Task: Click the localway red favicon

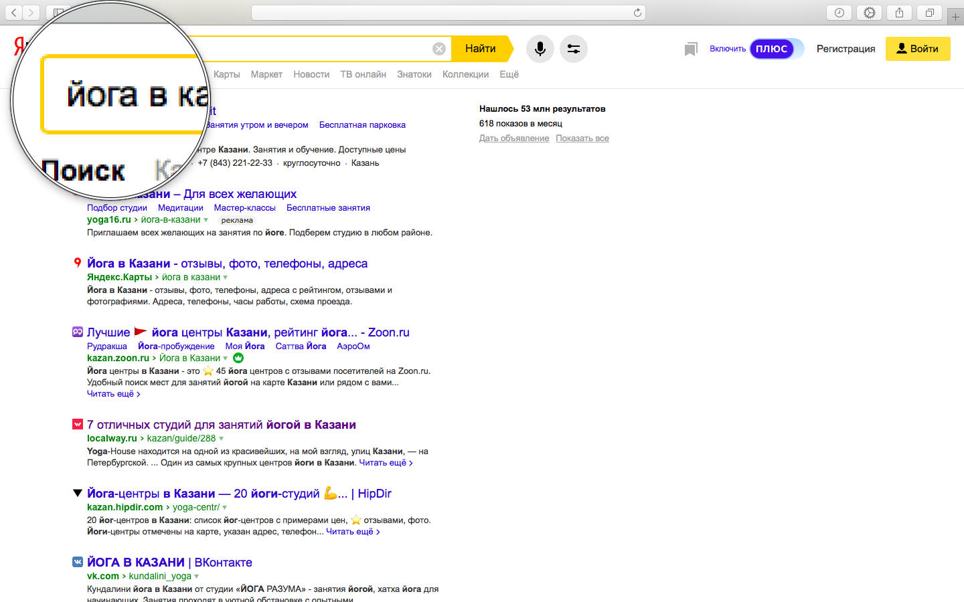Action: coord(78,424)
